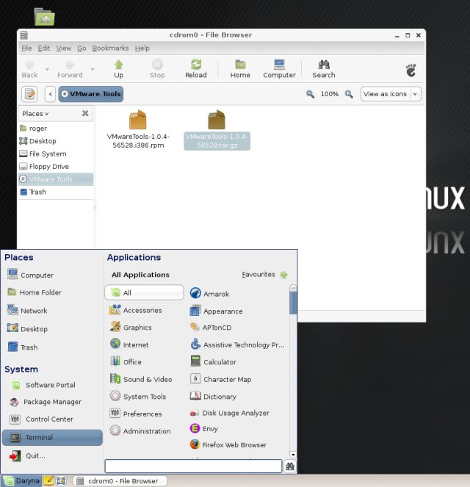Zoom in with the magnifier plus icon

click(x=349, y=94)
